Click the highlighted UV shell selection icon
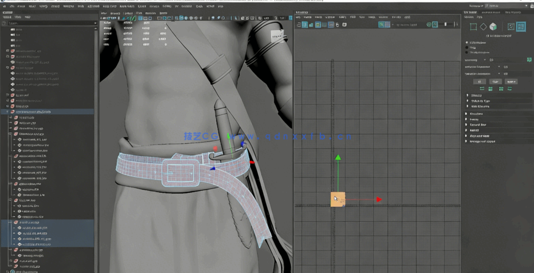 pyautogui.click(x=521, y=27)
